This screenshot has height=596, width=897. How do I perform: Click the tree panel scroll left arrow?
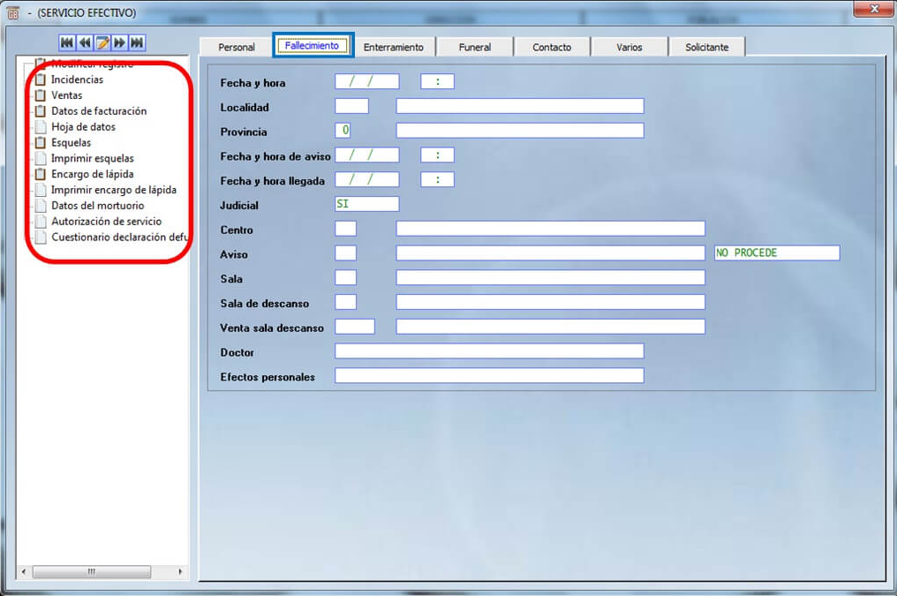point(24,571)
